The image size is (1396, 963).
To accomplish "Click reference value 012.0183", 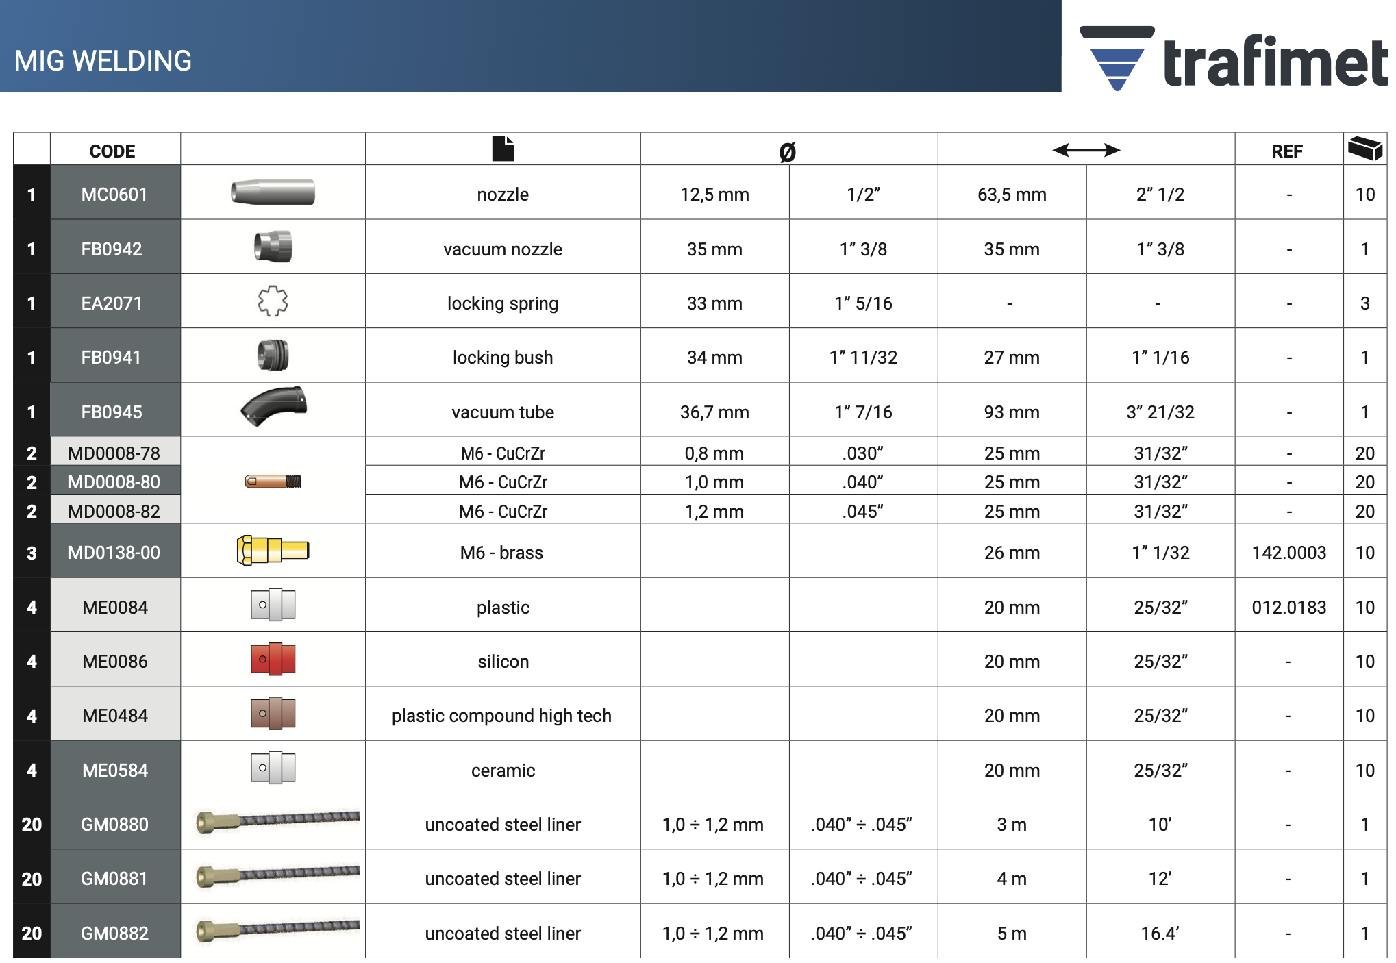I will (x=1289, y=608).
